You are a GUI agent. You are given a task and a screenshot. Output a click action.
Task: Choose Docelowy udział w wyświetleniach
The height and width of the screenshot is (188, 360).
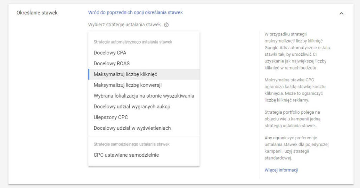144,128
